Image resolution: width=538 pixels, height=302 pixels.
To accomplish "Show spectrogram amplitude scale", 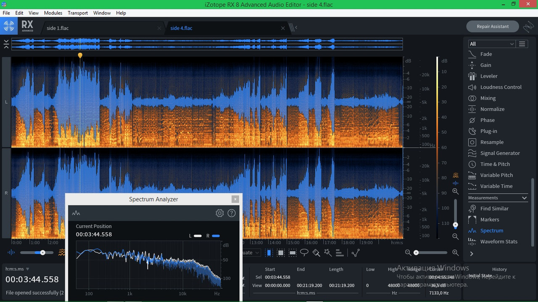I will (x=455, y=175).
